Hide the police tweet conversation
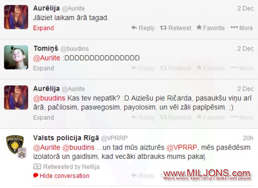This screenshot has width=258, height=188. pyautogui.click(x=61, y=176)
